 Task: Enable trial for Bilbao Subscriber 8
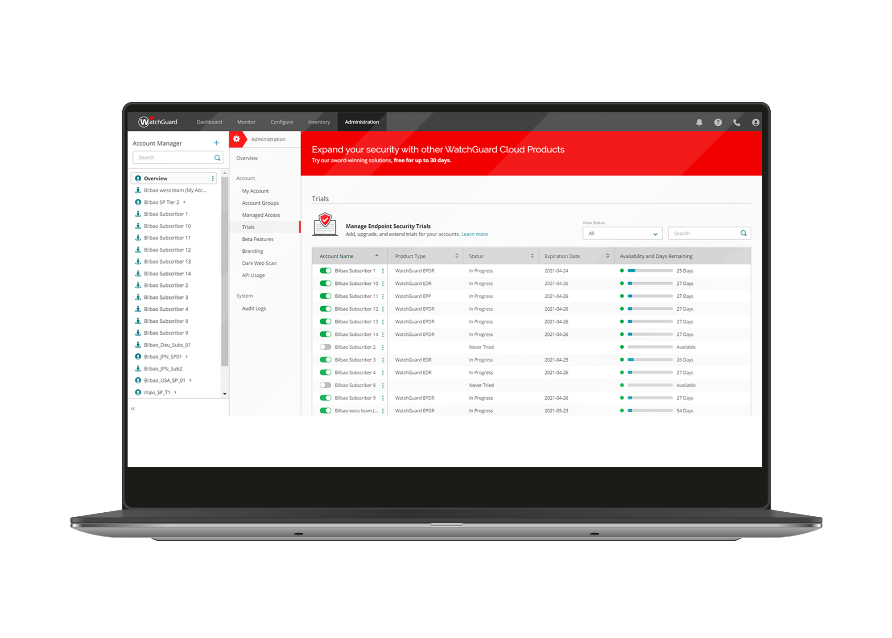coord(326,385)
